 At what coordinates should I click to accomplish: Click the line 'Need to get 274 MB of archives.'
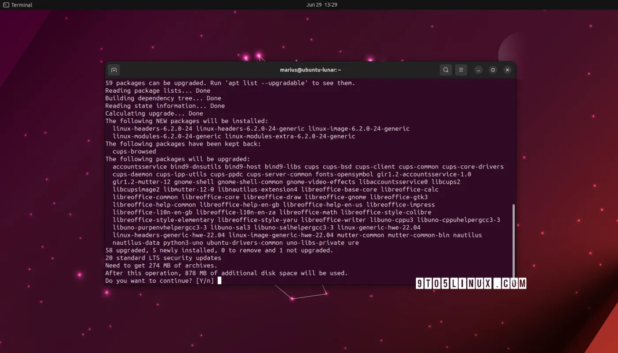(x=161, y=265)
